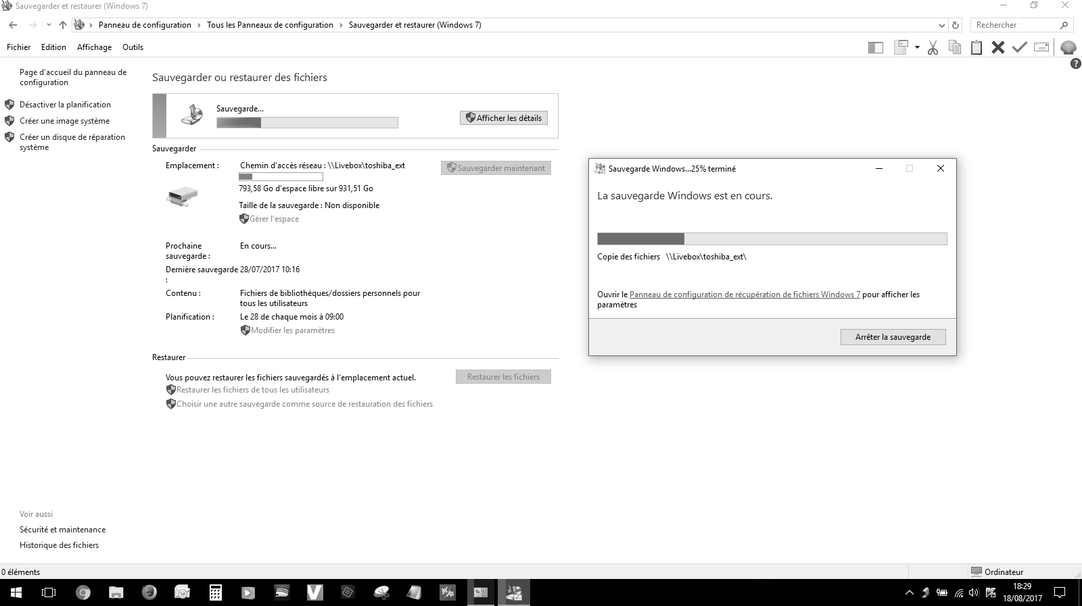Open the Action Center notifications icon
The height and width of the screenshot is (606, 1082).
point(1060,593)
